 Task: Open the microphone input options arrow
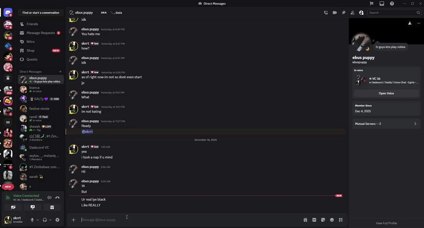point(38,220)
